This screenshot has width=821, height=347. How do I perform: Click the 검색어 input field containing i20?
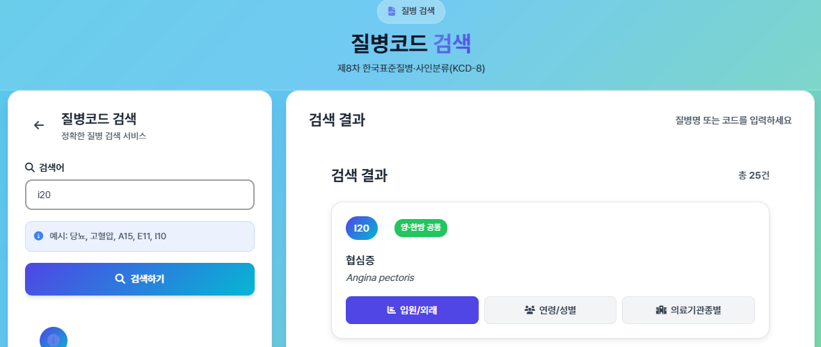click(140, 195)
